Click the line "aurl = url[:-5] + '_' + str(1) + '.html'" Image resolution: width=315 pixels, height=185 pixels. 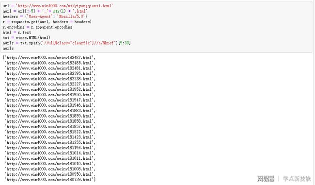[x=45, y=11]
